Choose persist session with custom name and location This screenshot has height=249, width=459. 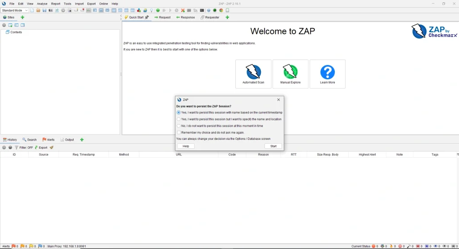[179, 119]
